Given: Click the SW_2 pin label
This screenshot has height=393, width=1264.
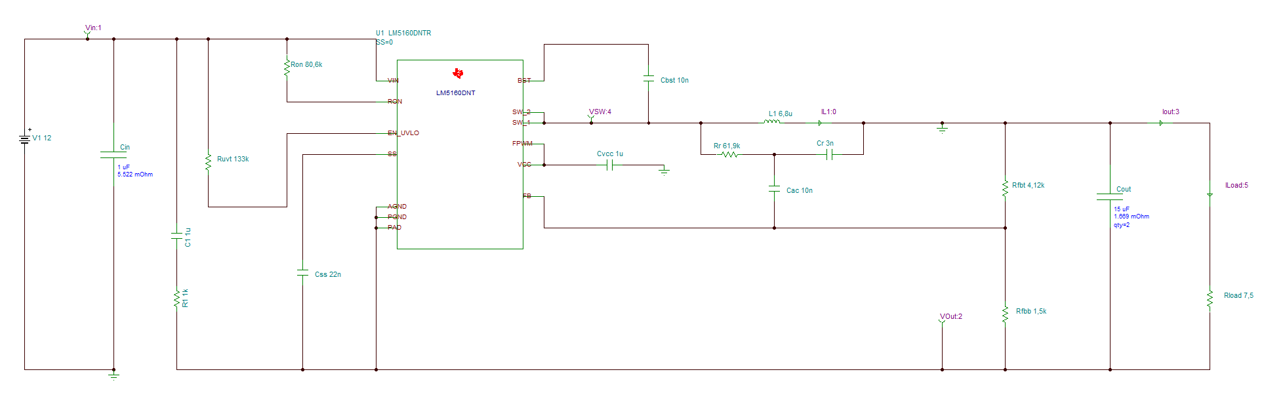Looking at the screenshot, I should [521, 112].
